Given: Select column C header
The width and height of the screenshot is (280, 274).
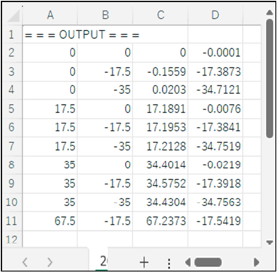Looking at the screenshot, I should click(x=161, y=16).
